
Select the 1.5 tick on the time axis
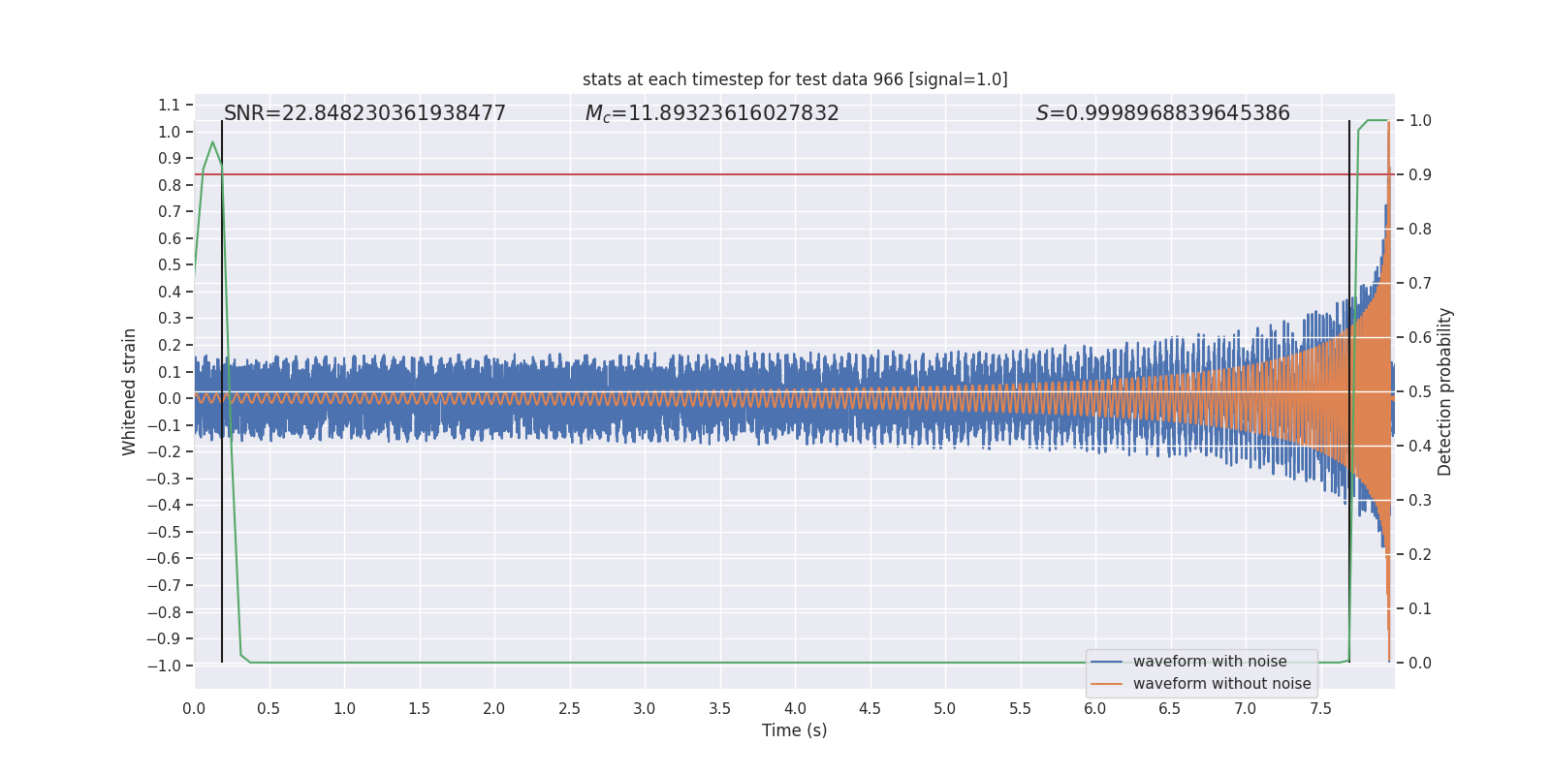[x=419, y=709]
